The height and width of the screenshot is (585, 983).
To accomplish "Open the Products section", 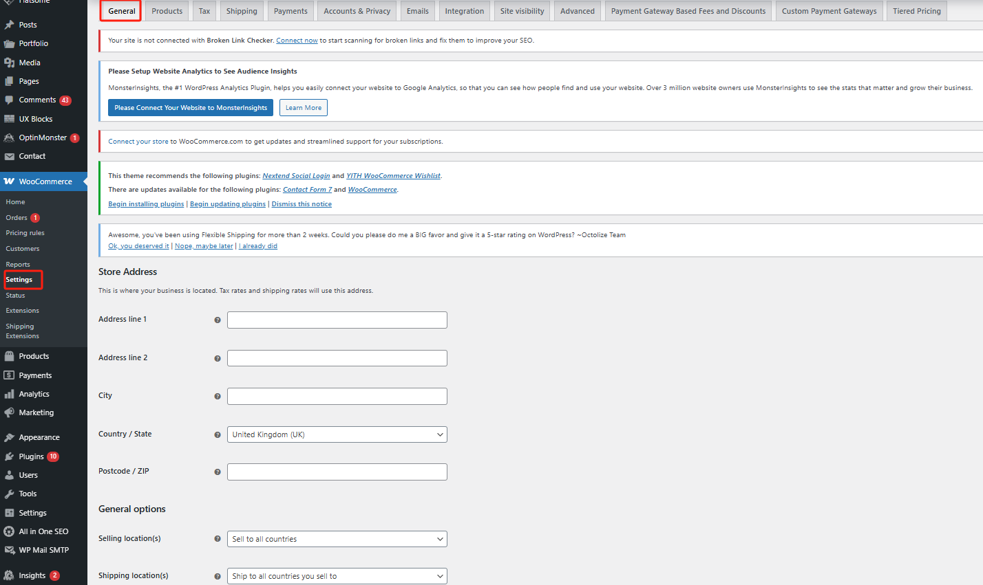I will click(32, 355).
